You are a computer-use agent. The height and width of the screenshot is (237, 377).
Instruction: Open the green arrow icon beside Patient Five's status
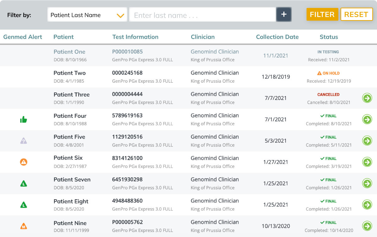pos(367,141)
